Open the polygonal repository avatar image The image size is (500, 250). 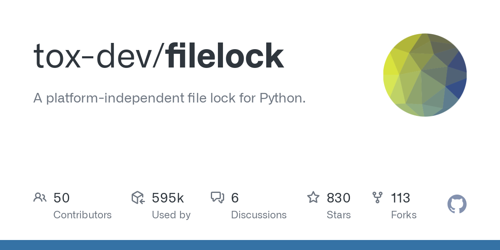point(425,75)
